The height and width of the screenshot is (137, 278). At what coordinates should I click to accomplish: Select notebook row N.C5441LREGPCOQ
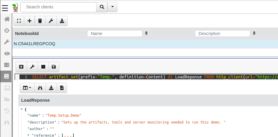(x=34, y=44)
